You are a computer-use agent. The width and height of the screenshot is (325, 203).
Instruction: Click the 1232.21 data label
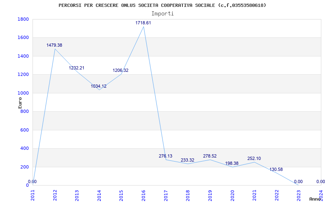[x=76, y=68]
